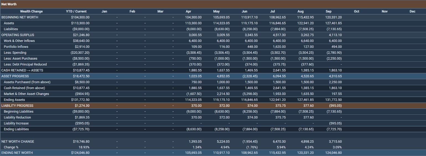Click the Nov column header
Screen dimensions: 426x156
(385, 11)
